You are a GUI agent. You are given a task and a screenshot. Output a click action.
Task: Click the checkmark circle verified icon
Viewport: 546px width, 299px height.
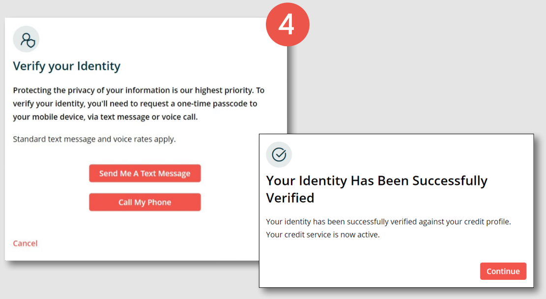tap(279, 154)
